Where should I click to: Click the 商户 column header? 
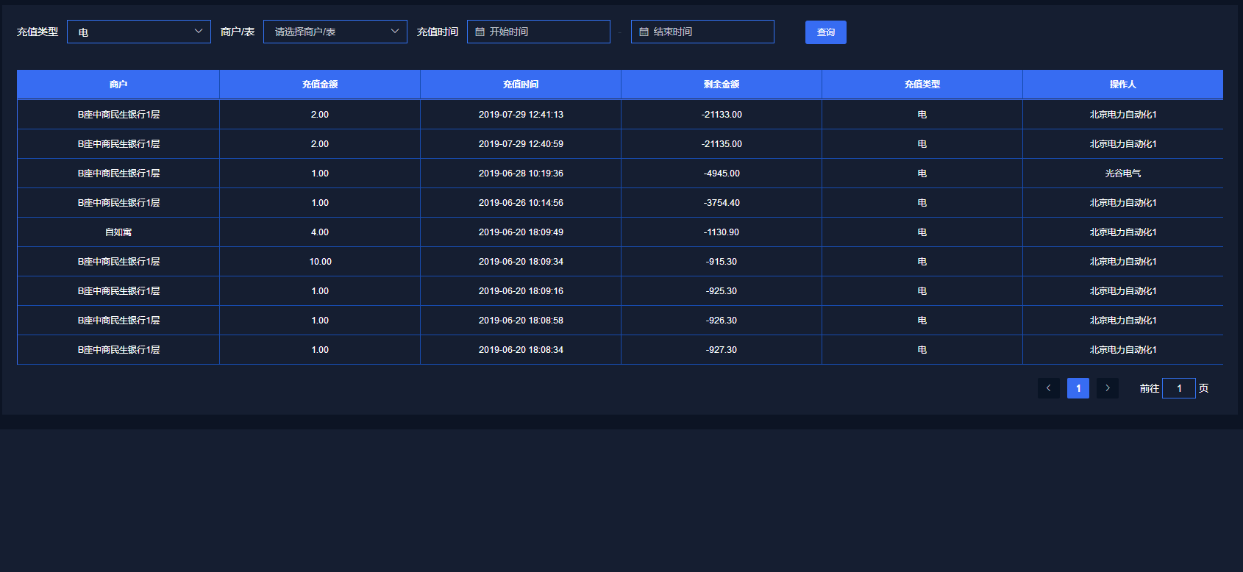click(118, 85)
